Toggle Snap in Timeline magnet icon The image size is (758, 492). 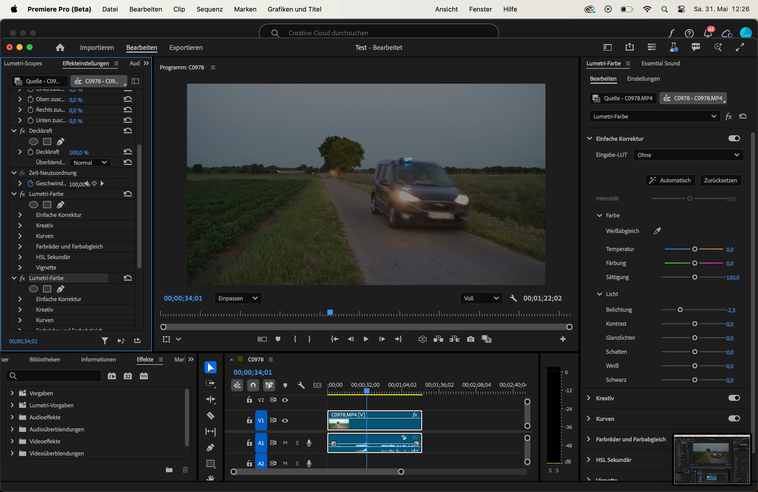[x=253, y=385]
